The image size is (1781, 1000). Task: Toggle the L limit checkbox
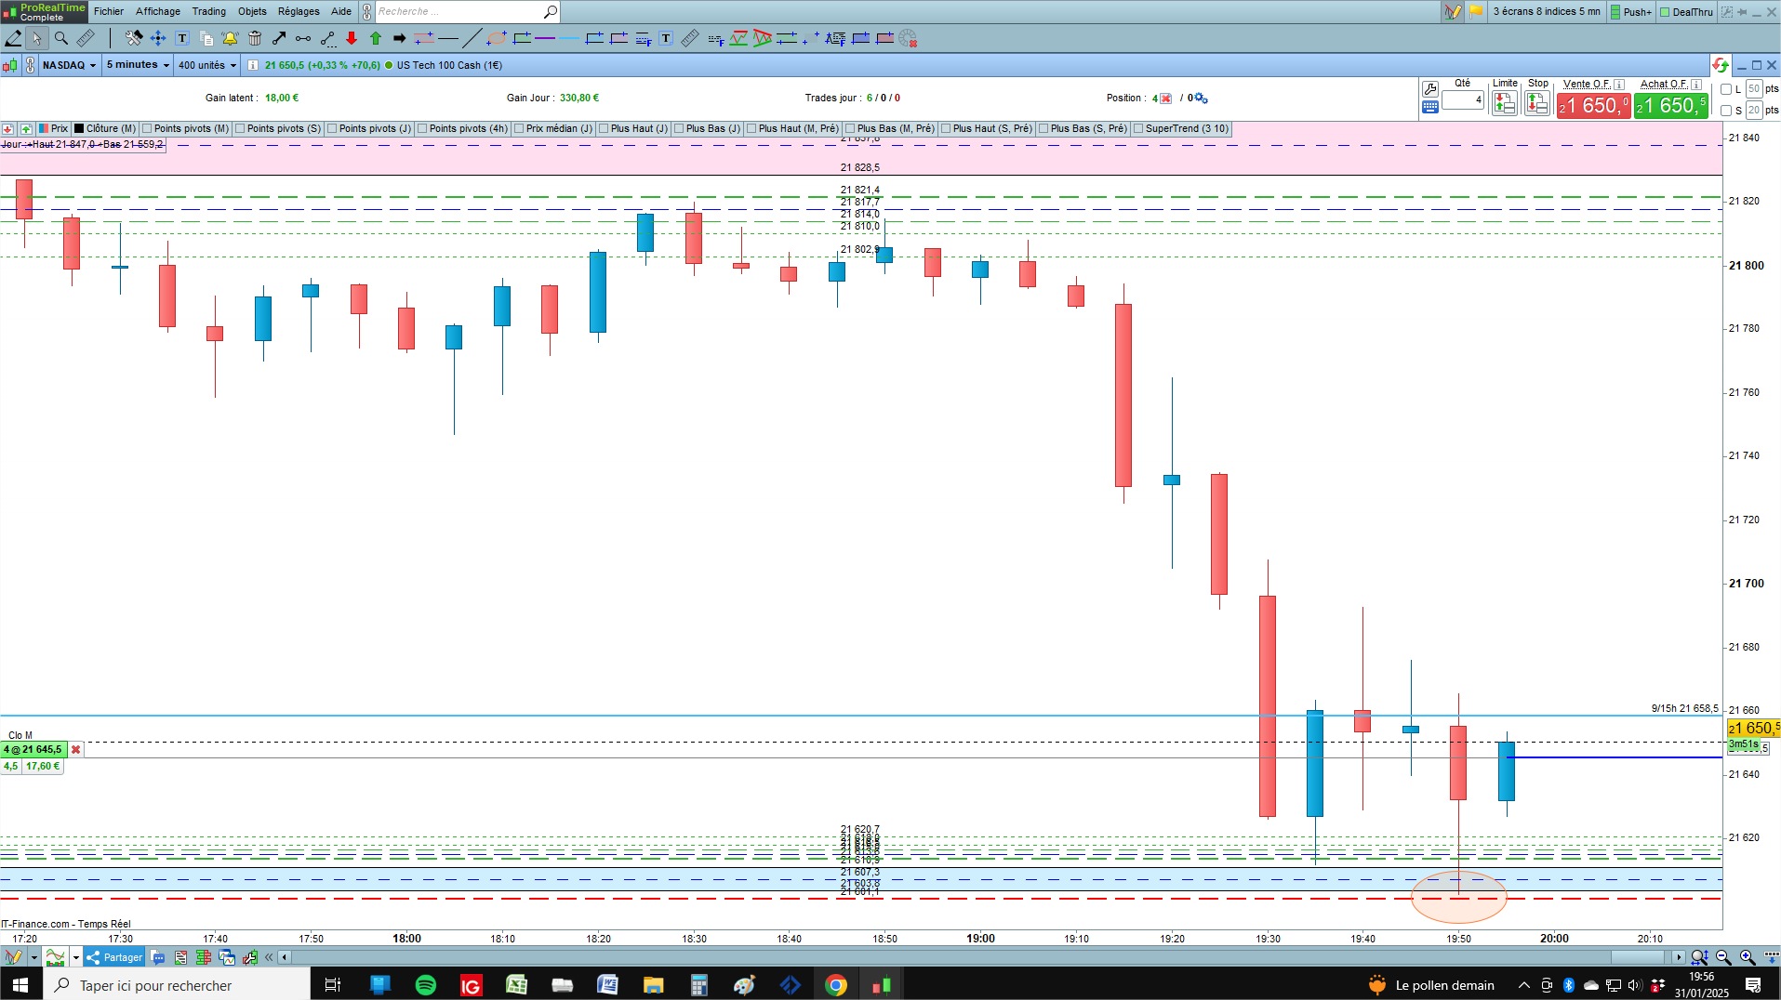[x=1726, y=89]
